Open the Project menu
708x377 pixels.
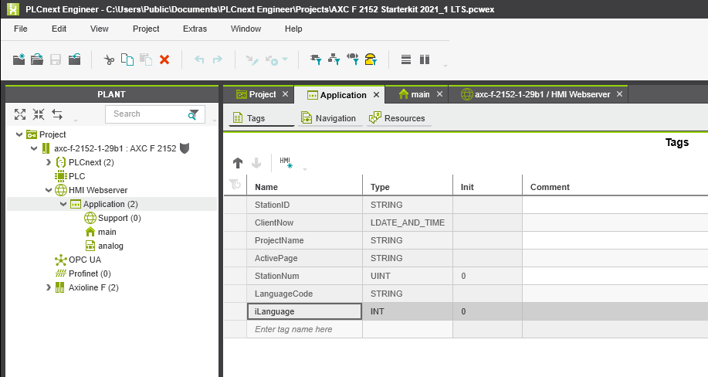pos(146,29)
